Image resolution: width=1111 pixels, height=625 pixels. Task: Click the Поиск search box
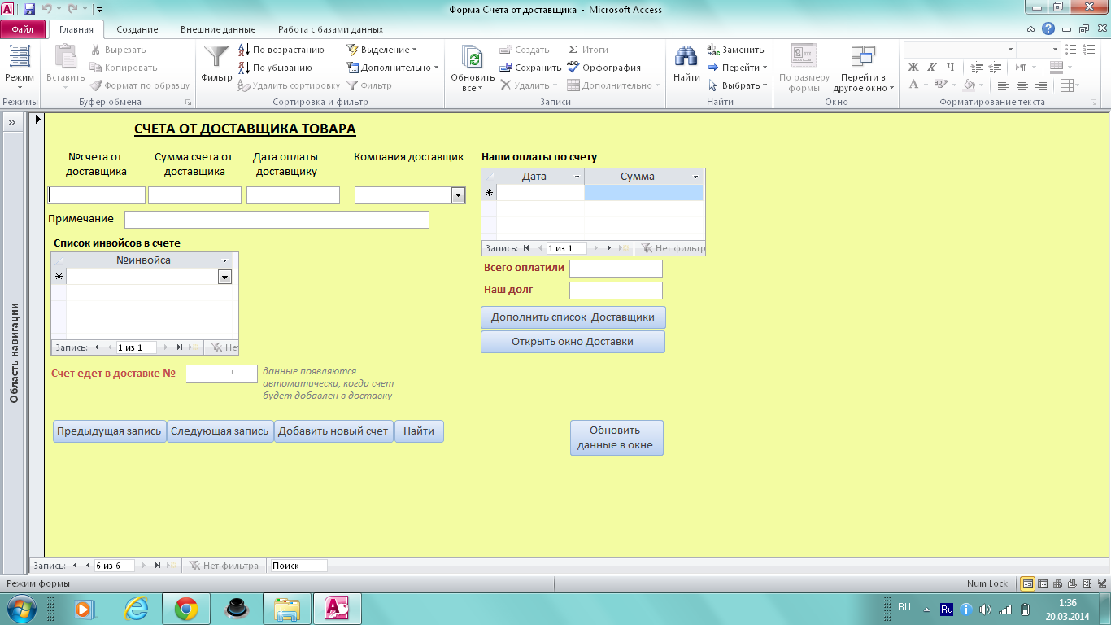pos(299,566)
